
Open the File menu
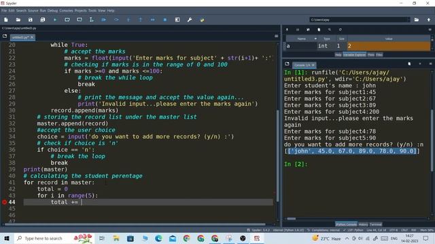pyautogui.click(x=4, y=11)
